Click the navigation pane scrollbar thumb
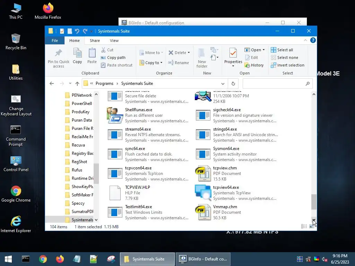 click(x=96, y=174)
